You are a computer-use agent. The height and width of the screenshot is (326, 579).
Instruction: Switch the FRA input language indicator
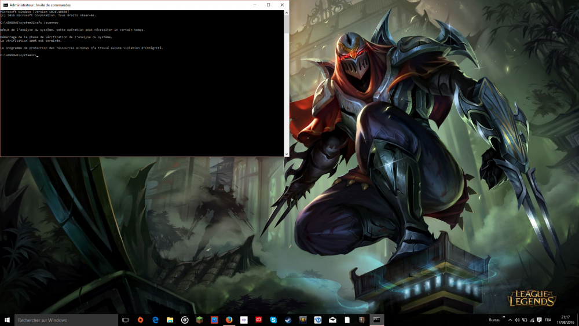coord(547,320)
